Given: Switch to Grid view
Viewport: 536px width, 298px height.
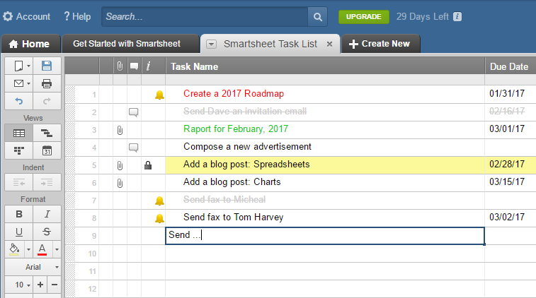Looking at the screenshot, I should 19,133.
